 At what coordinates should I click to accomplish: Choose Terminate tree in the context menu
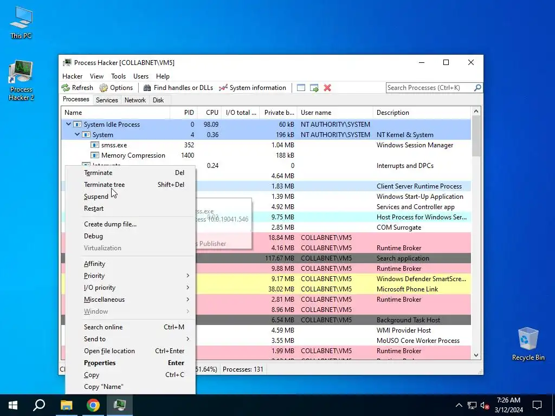(131, 185)
